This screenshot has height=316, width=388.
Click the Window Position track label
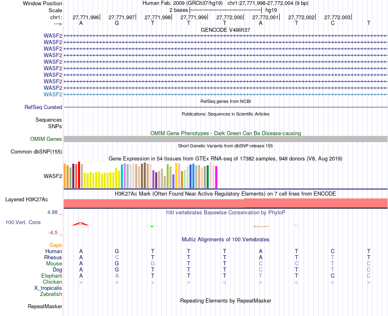coord(42,3)
